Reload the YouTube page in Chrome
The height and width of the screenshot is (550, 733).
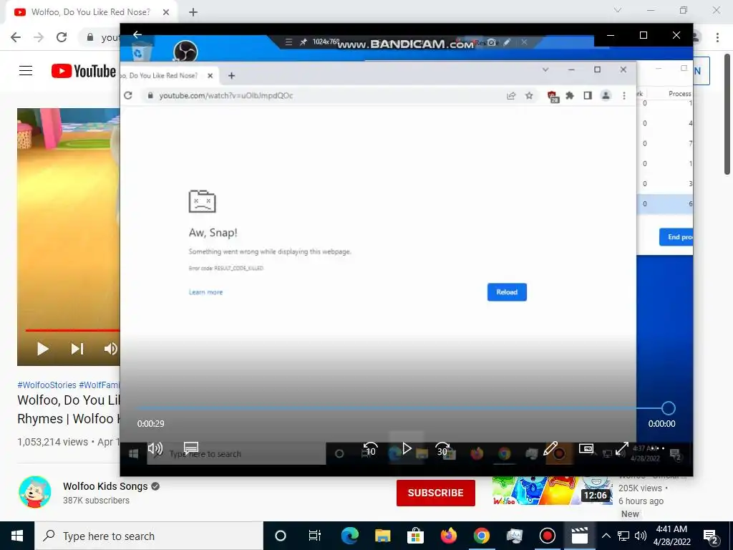coord(62,37)
